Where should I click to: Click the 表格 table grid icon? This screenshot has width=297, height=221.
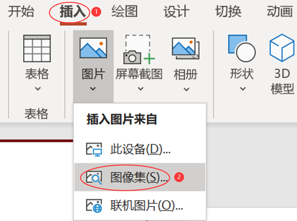37,48
